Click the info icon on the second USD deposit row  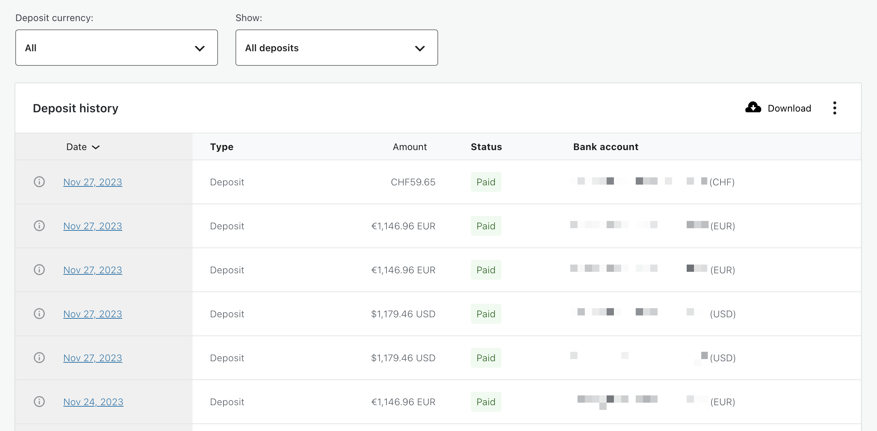(39, 357)
